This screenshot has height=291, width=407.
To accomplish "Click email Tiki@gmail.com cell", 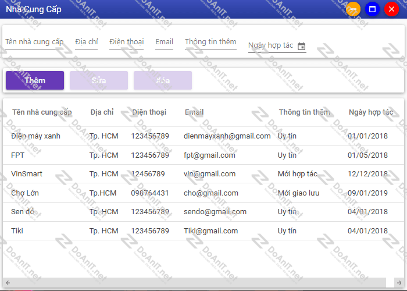I will point(210,230).
